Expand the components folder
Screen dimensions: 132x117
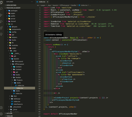point(16,29)
